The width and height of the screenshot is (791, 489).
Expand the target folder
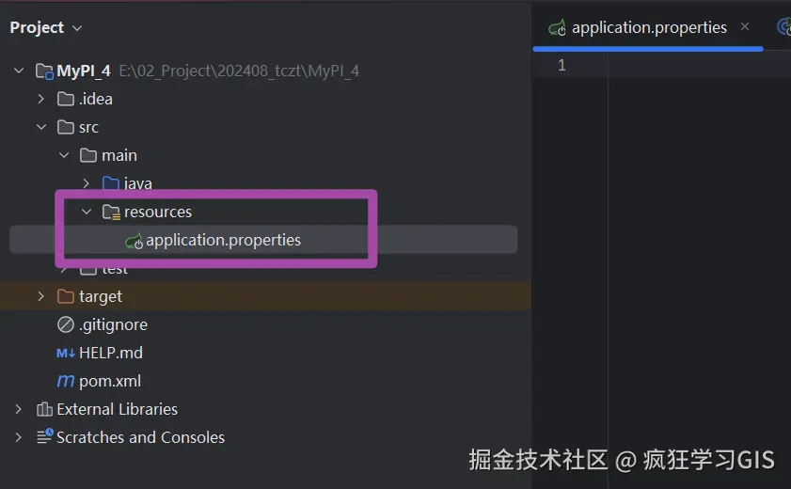pyautogui.click(x=40, y=296)
